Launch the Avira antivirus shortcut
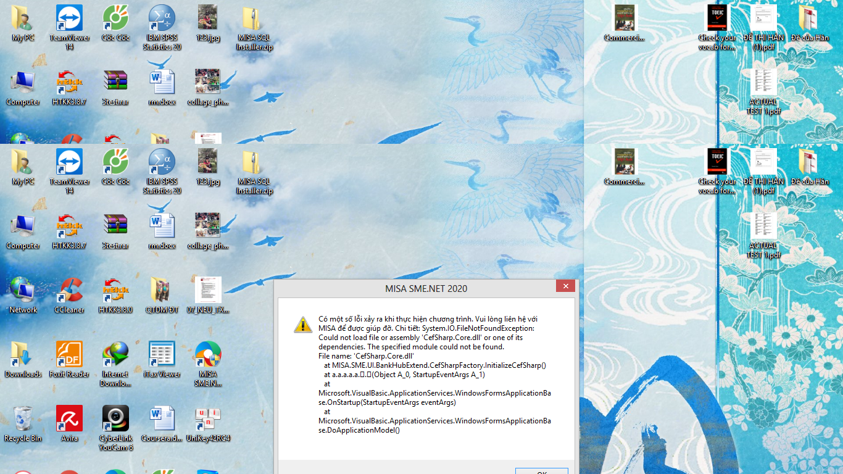 [x=69, y=423]
